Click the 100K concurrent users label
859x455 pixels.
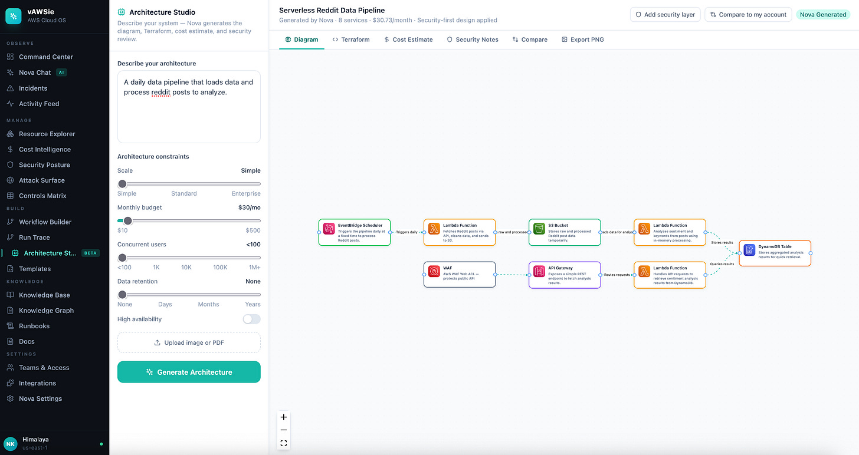[x=220, y=268]
